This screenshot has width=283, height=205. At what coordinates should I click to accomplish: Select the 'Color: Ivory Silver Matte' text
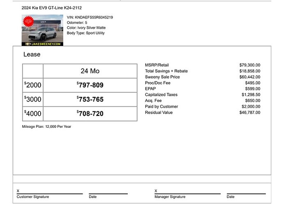click(x=86, y=28)
